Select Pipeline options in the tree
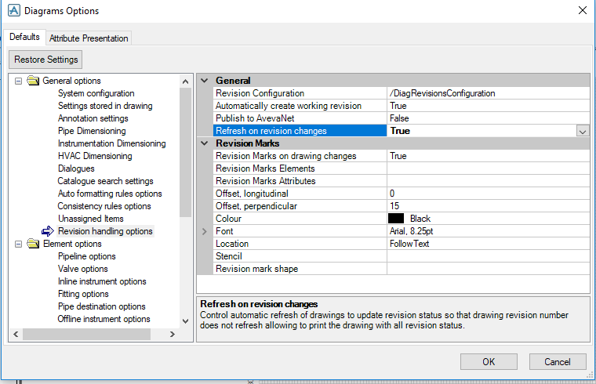 tap(86, 256)
